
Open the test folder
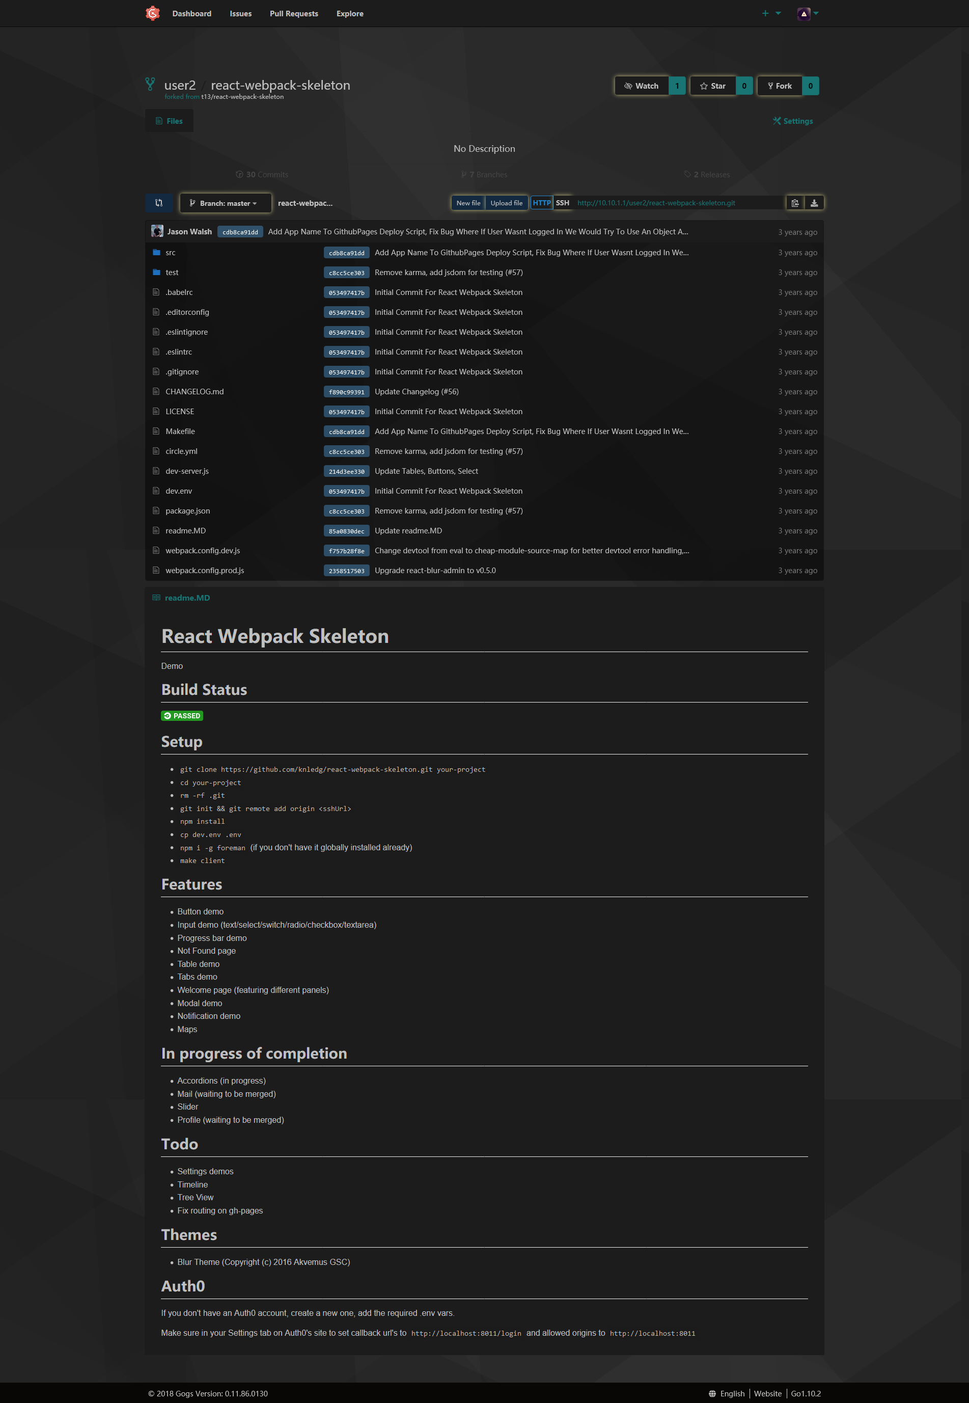pos(172,273)
